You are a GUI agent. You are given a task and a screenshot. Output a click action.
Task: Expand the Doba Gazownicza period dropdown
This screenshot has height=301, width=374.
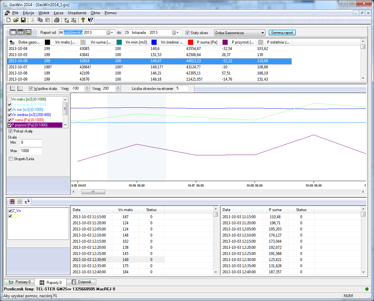263,33
